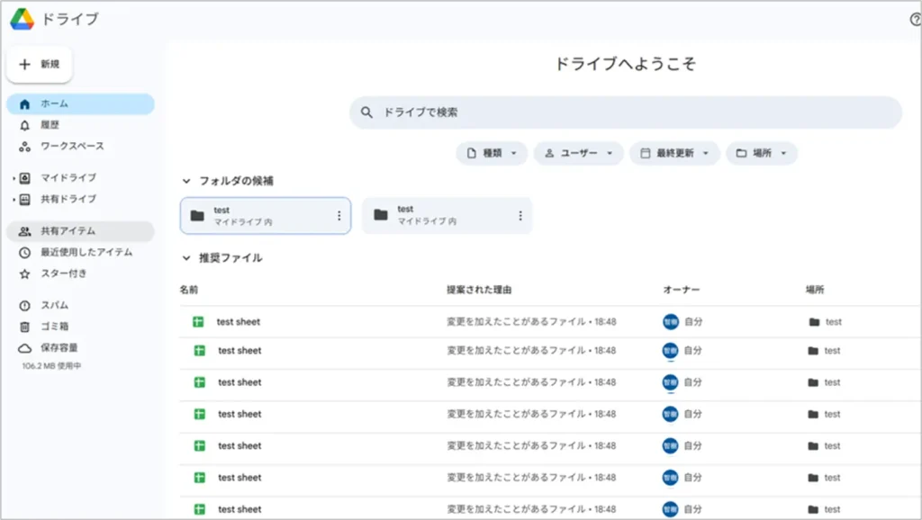Select ホーム in the sidebar

54,104
